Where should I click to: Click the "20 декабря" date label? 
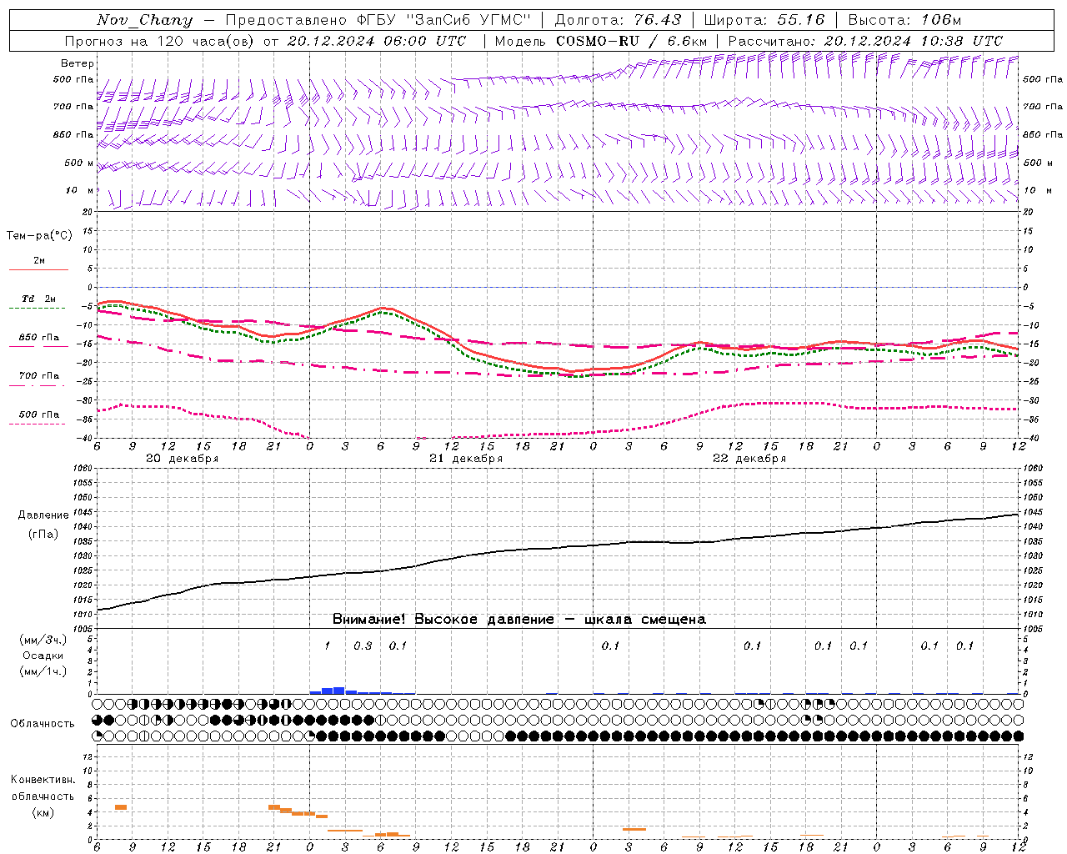pyautogui.click(x=182, y=459)
